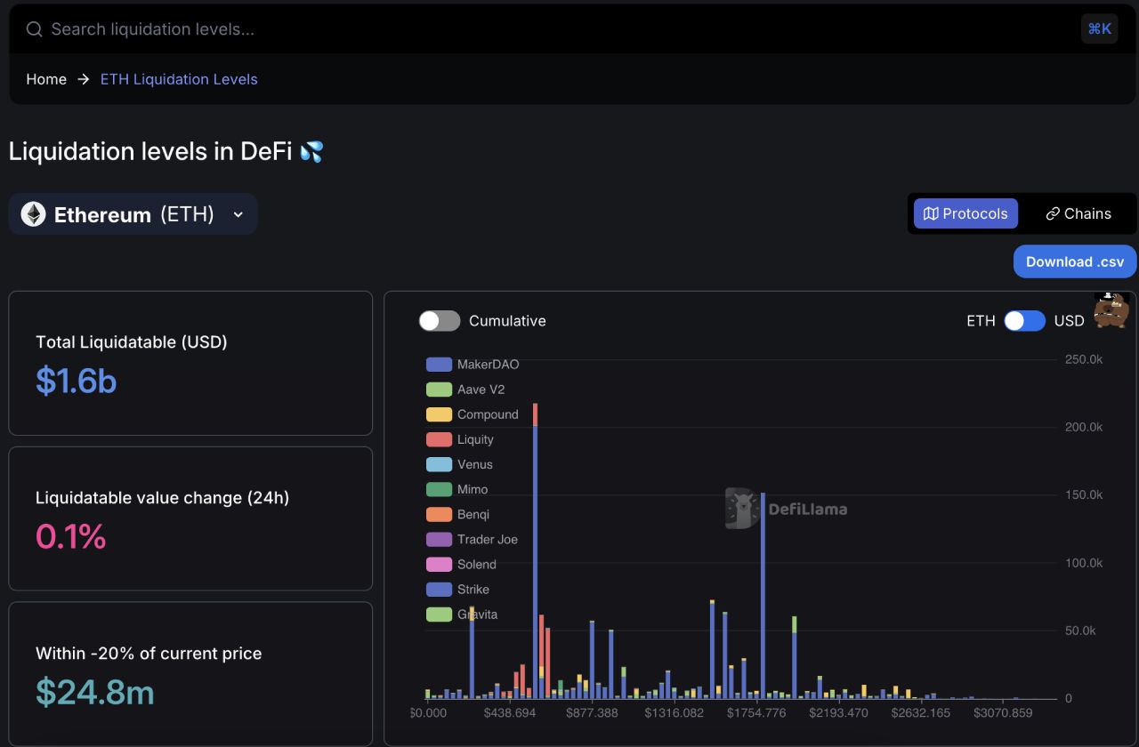Click the 200.0k y-axis label
The height and width of the screenshot is (747, 1139).
click(x=1084, y=427)
